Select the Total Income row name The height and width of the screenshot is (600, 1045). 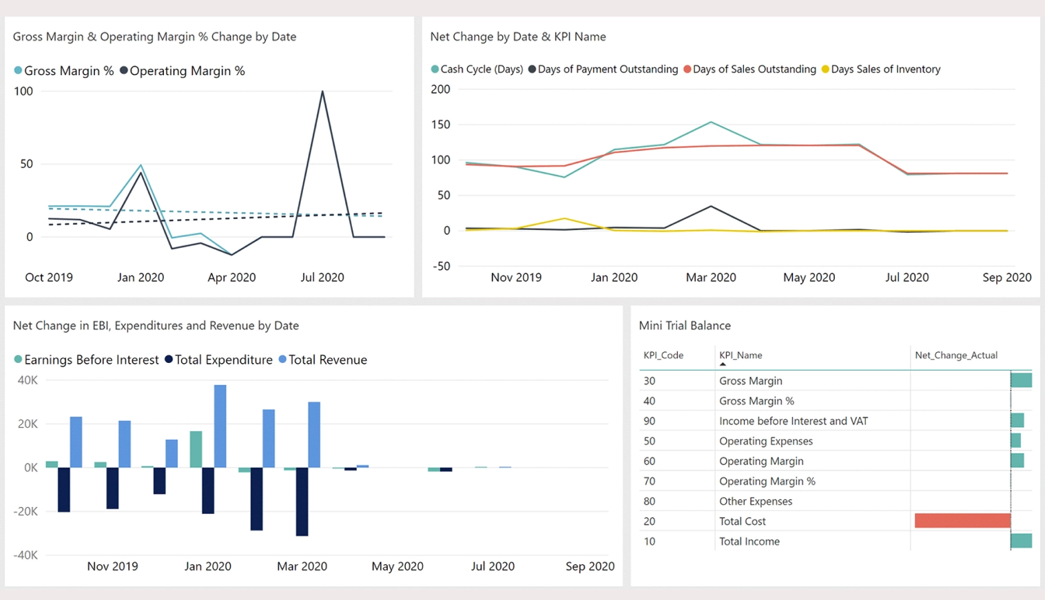point(749,541)
